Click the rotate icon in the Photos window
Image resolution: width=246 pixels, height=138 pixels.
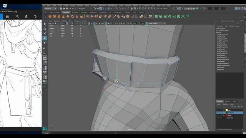click(35, 16)
